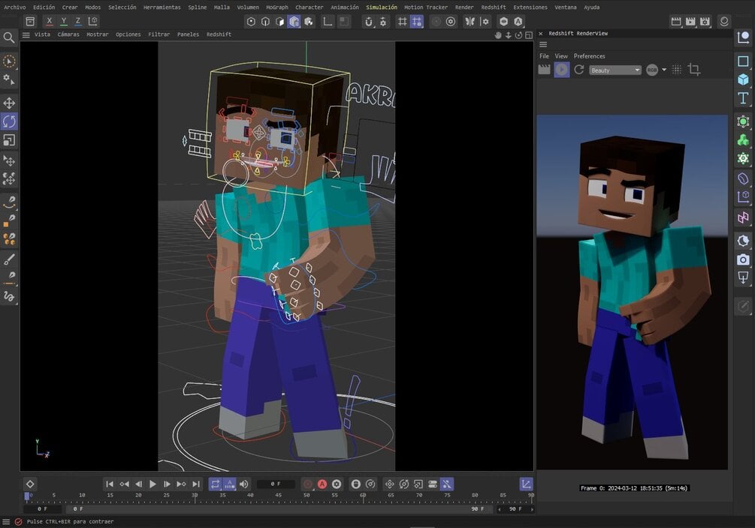755x528 pixels.
Task: Click the Rectangle spline icon in right toolbar
Action: click(x=743, y=61)
